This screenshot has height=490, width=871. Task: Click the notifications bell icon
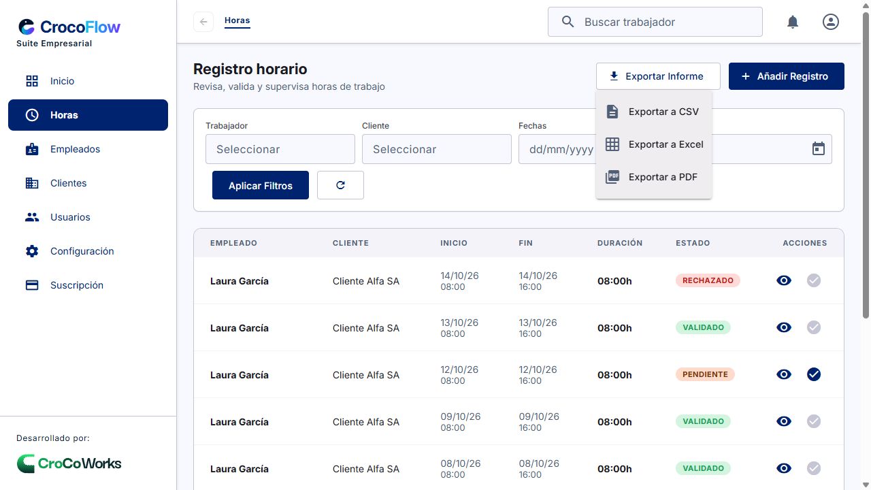click(793, 22)
